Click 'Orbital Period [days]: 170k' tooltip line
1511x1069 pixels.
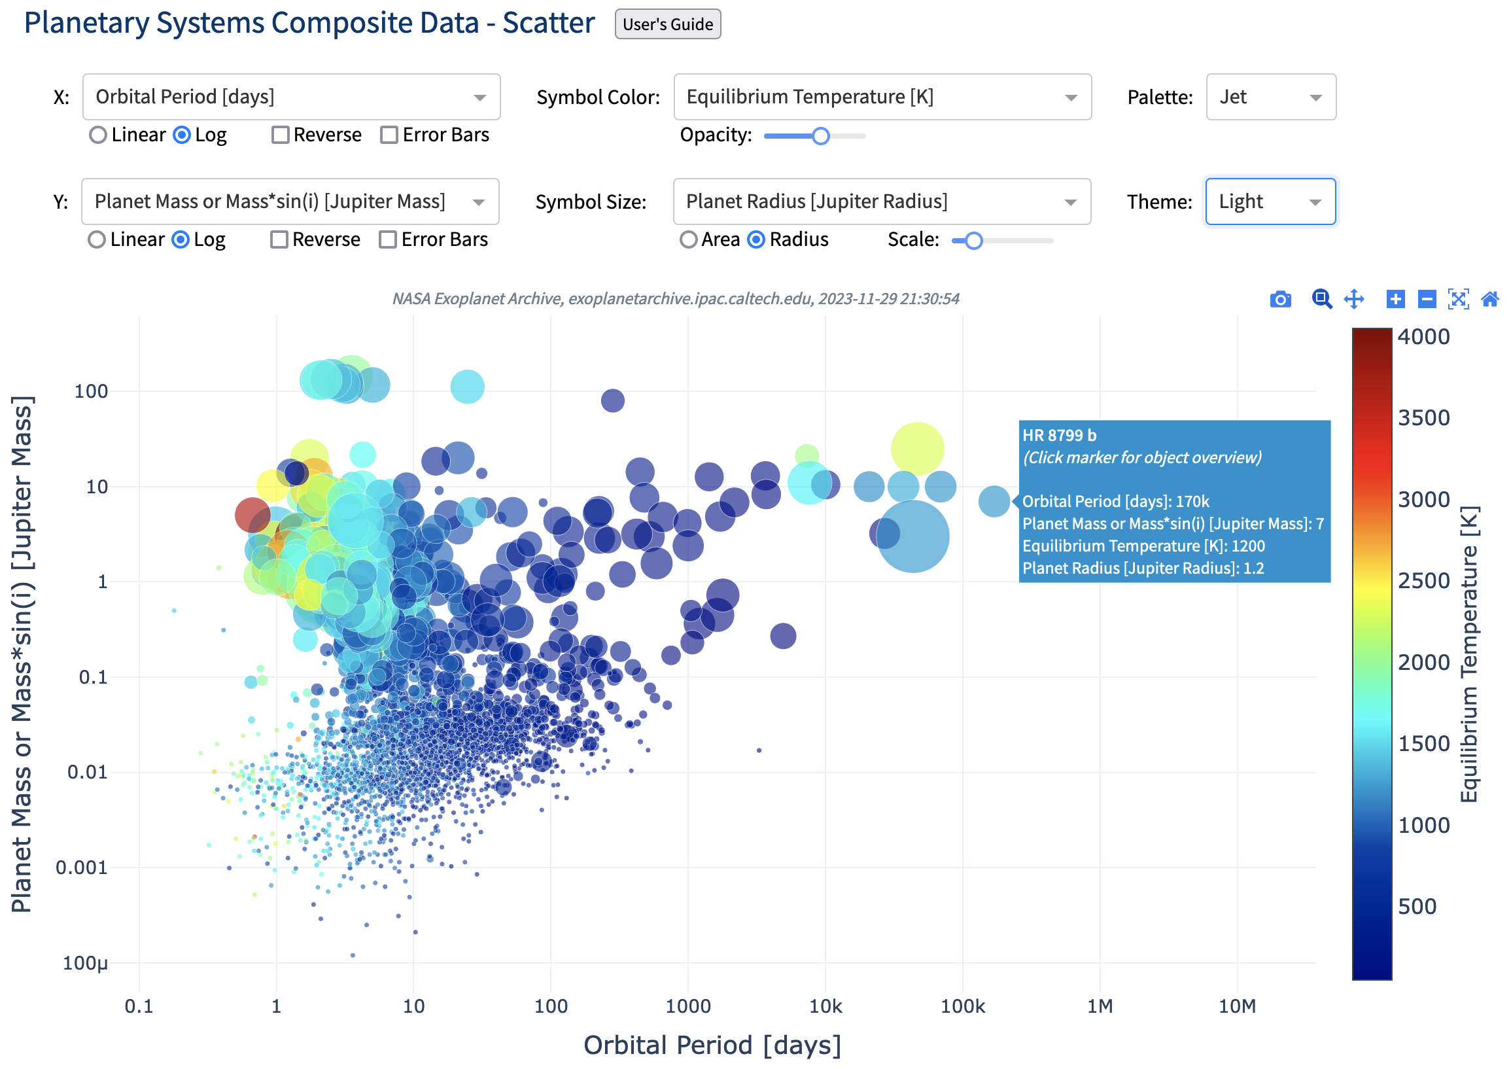(1116, 502)
